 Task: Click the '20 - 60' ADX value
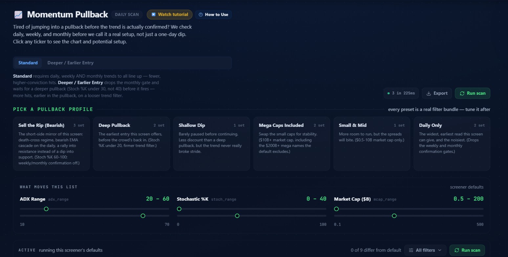click(x=158, y=199)
